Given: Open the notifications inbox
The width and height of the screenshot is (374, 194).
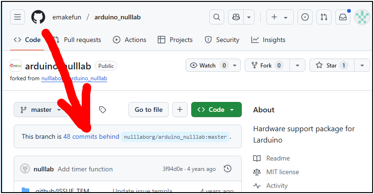Looking at the screenshot, I should (x=343, y=17).
